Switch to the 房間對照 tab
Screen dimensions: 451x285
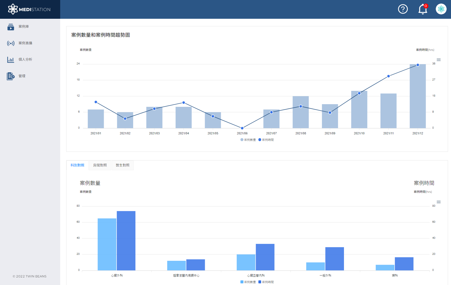click(100, 165)
